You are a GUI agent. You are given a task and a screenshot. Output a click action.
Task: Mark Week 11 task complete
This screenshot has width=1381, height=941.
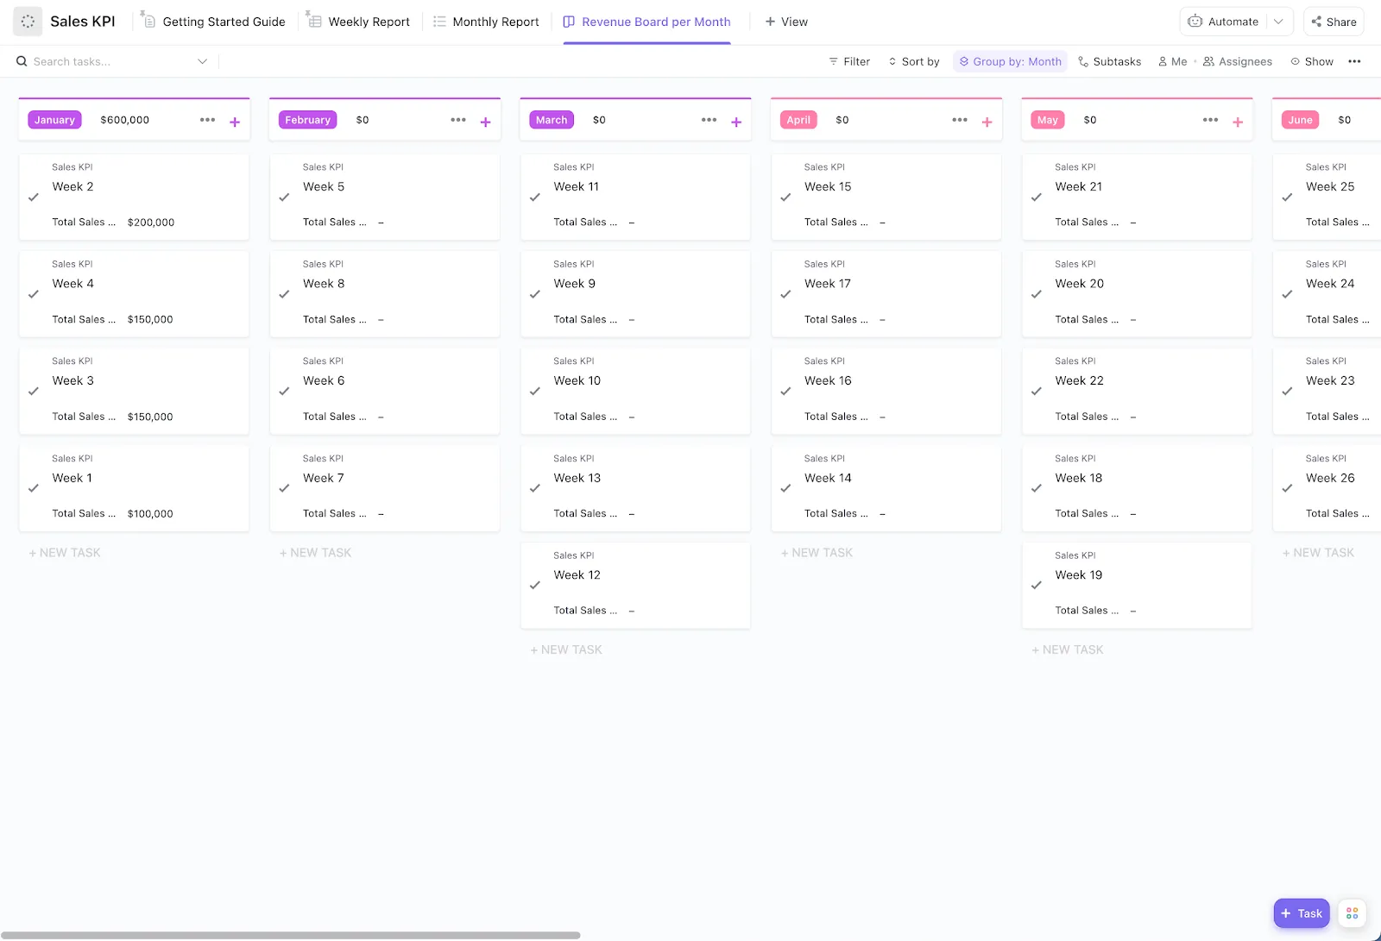(x=535, y=198)
